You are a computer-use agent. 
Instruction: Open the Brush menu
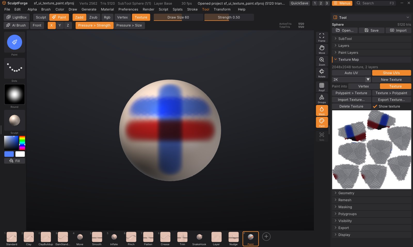46,9
